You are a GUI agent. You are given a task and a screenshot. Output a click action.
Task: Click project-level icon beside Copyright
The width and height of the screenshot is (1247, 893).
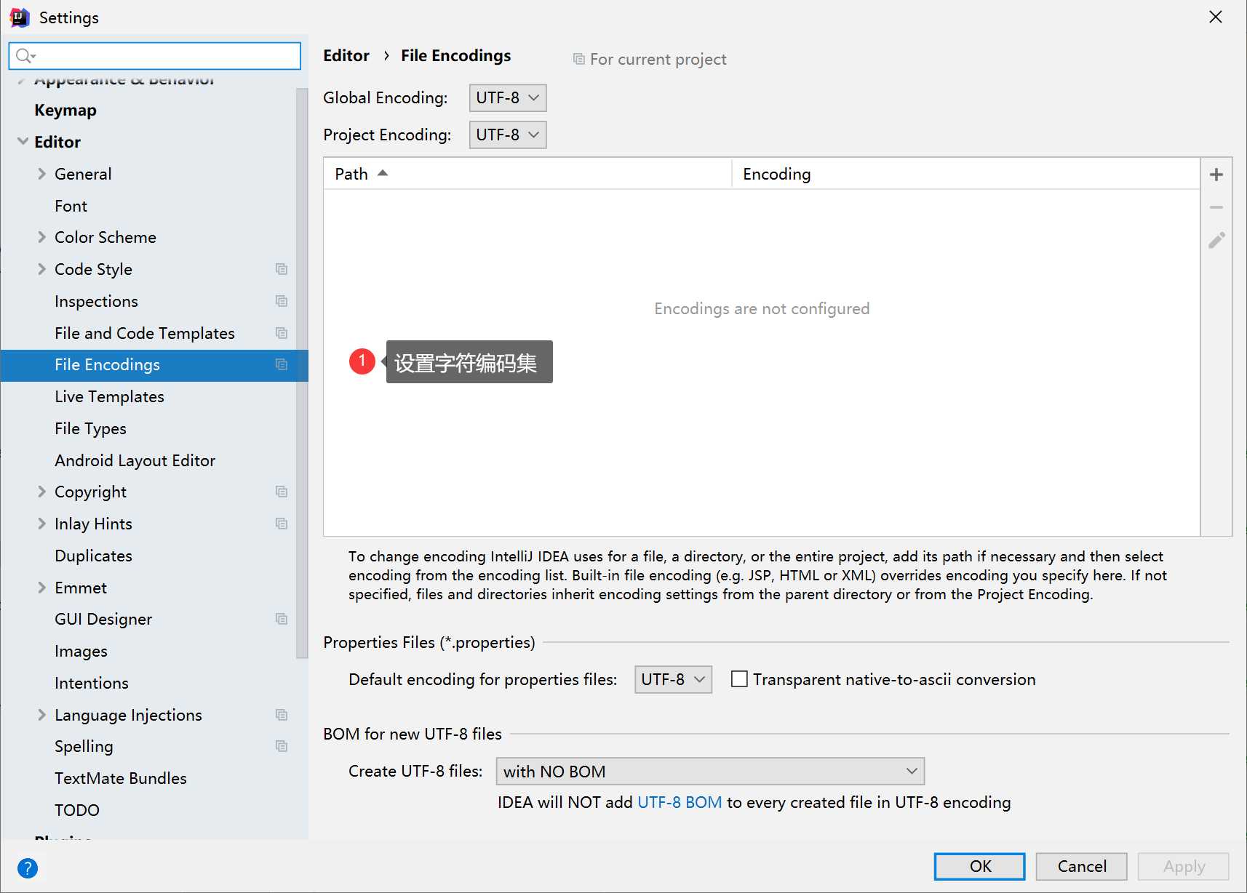(282, 492)
